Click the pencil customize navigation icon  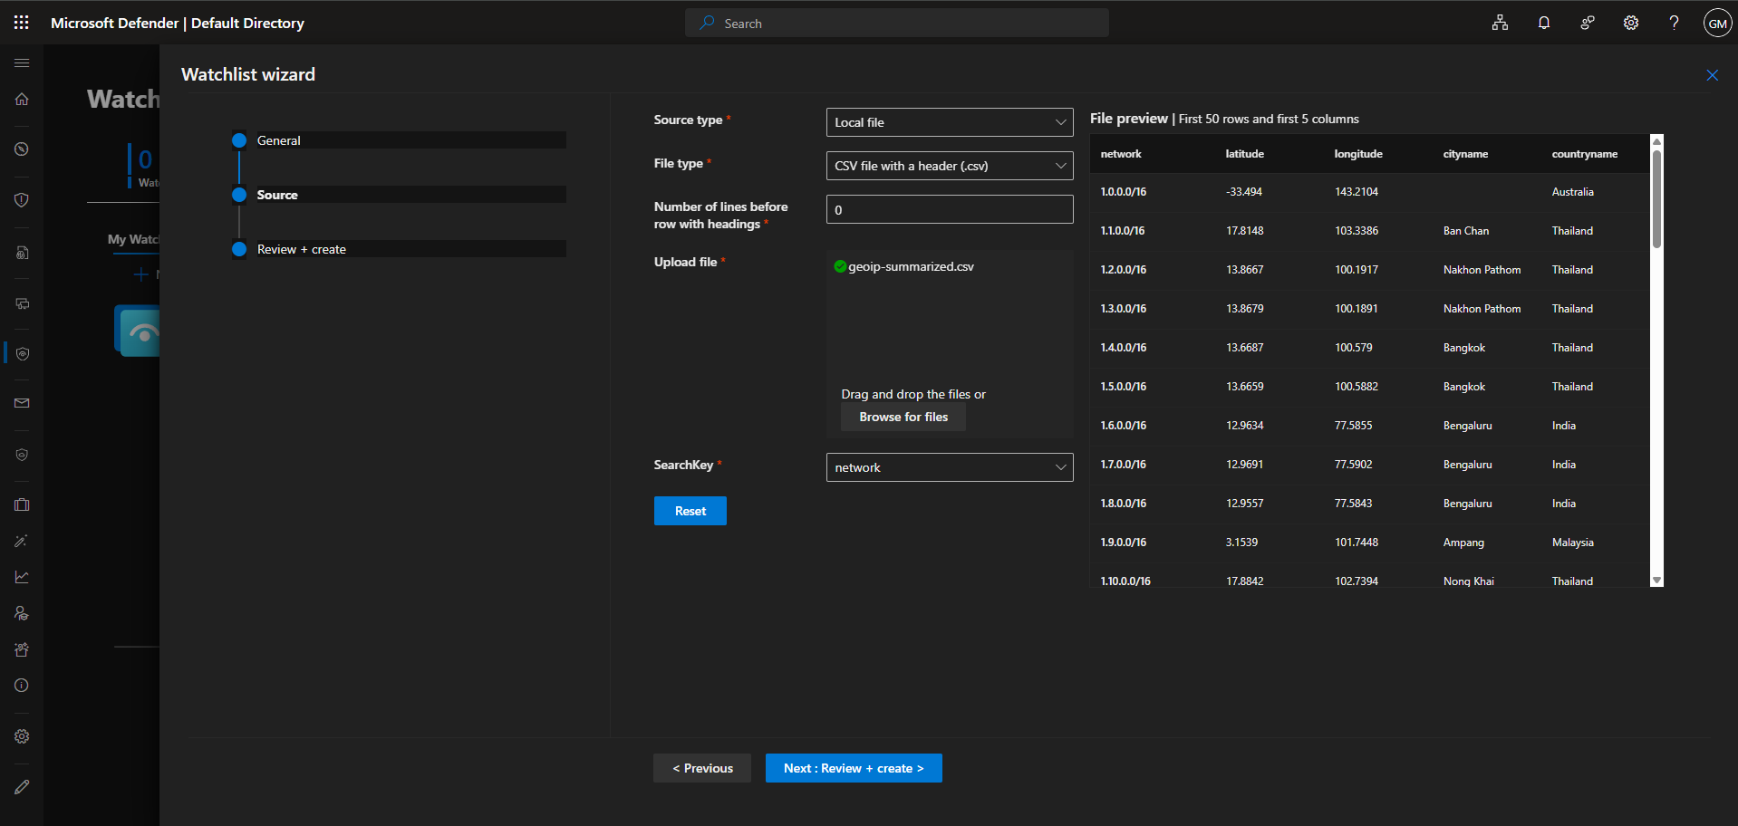pos(22,787)
